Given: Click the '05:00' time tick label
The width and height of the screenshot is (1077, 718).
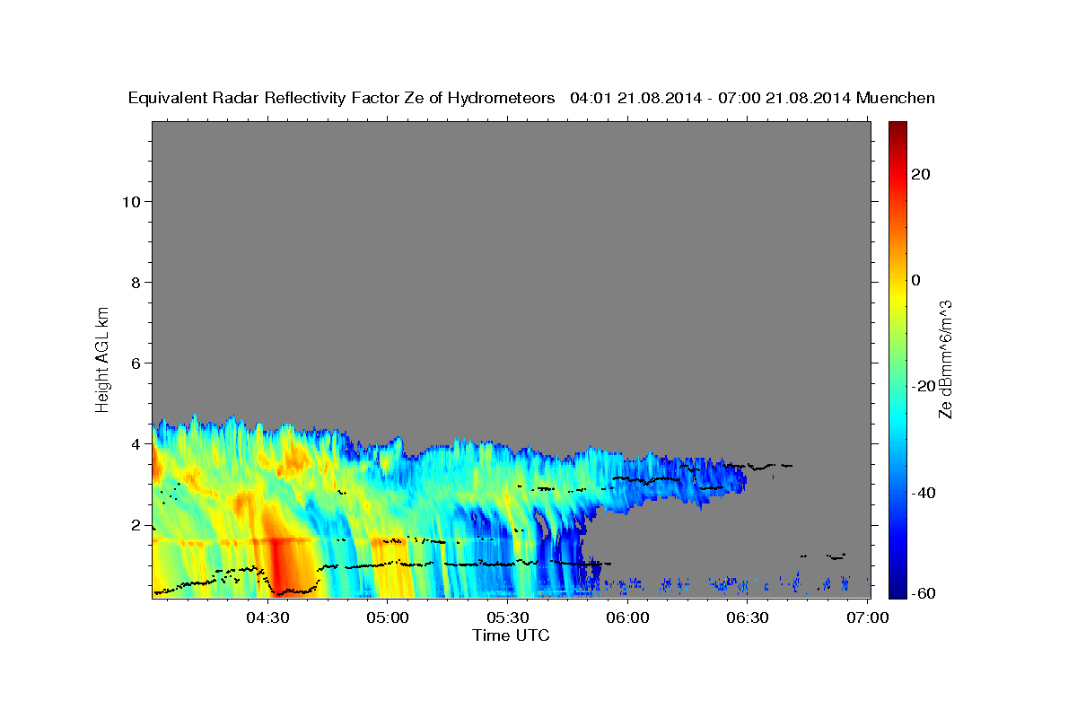Looking at the screenshot, I should [x=388, y=618].
